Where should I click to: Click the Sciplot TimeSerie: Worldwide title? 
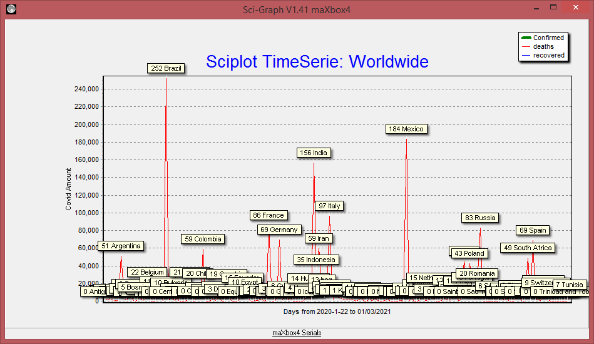coord(317,62)
